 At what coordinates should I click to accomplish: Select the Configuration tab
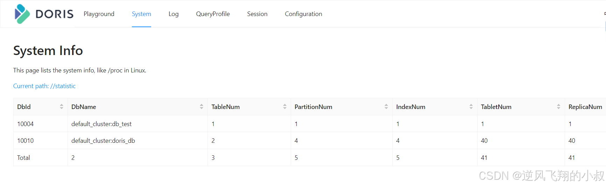click(x=303, y=14)
